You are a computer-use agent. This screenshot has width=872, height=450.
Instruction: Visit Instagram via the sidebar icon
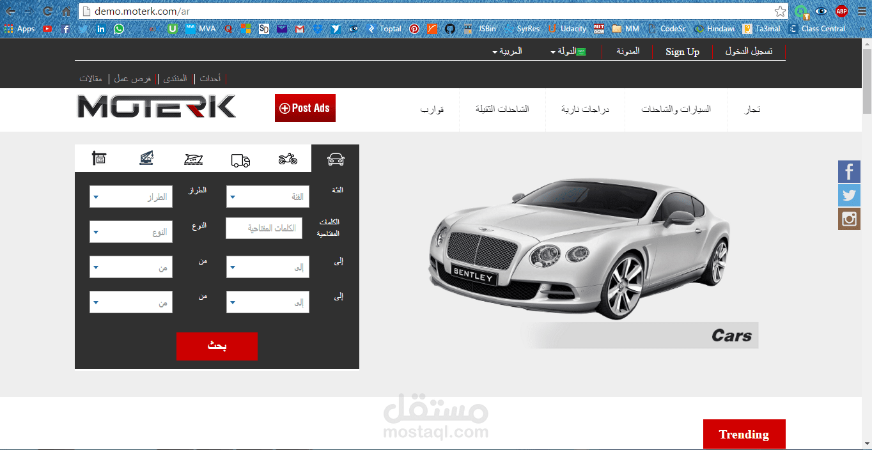849,219
